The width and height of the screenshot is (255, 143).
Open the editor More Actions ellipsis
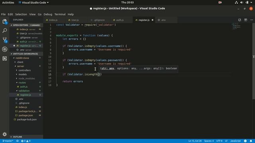coord(251,20)
